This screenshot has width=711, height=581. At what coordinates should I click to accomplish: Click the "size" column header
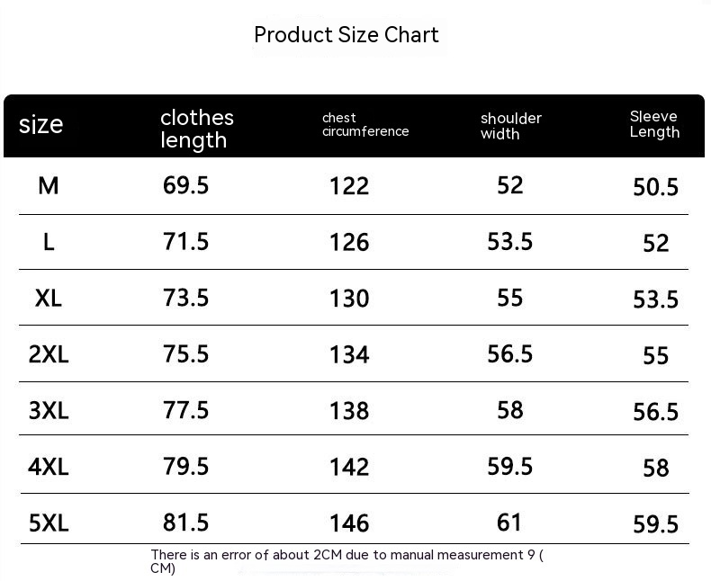tap(41, 124)
